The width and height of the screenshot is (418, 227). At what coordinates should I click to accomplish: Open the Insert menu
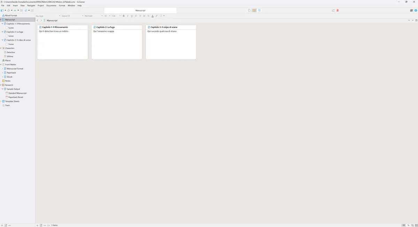[x=15, y=6]
